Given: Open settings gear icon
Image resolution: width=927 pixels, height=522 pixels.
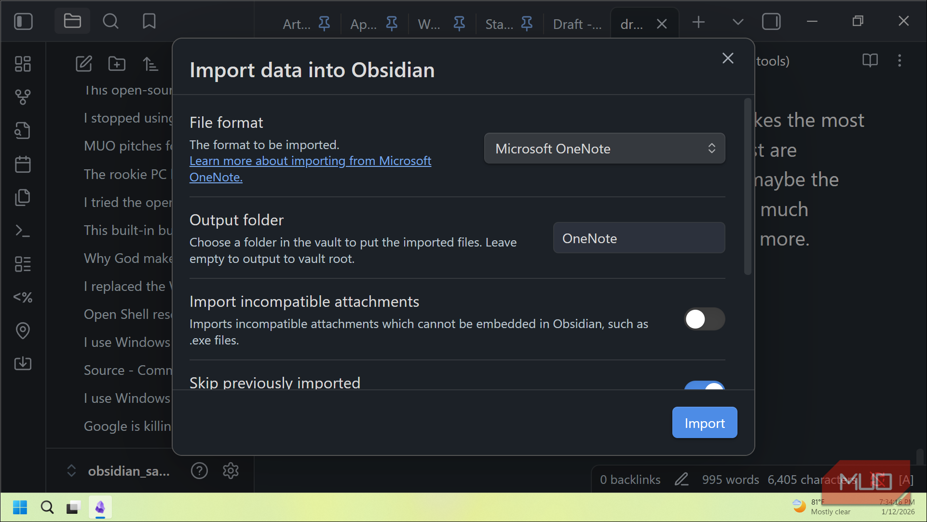Looking at the screenshot, I should (x=231, y=470).
